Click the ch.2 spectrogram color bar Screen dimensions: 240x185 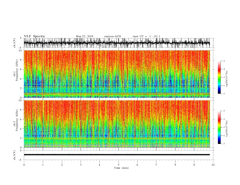pos(219,127)
